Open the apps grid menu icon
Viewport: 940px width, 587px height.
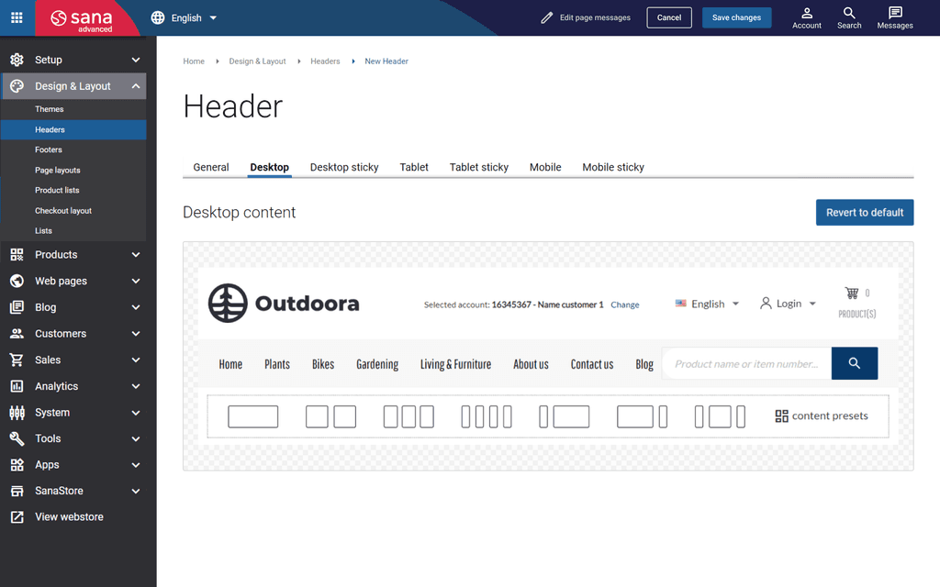(17, 17)
